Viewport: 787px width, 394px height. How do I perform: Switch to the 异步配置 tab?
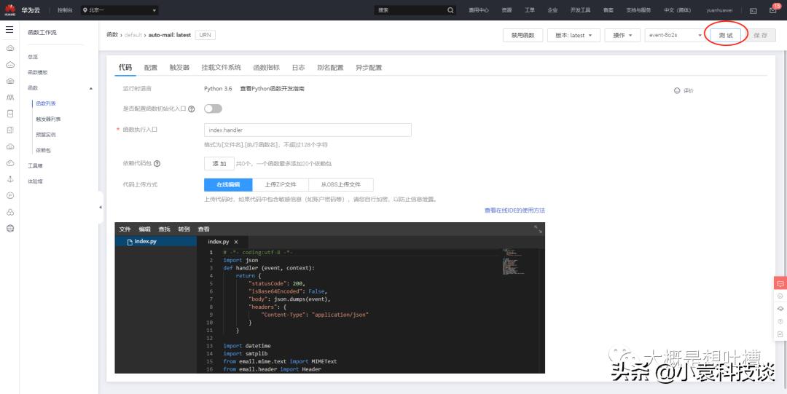pyautogui.click(x=369, y=67)
